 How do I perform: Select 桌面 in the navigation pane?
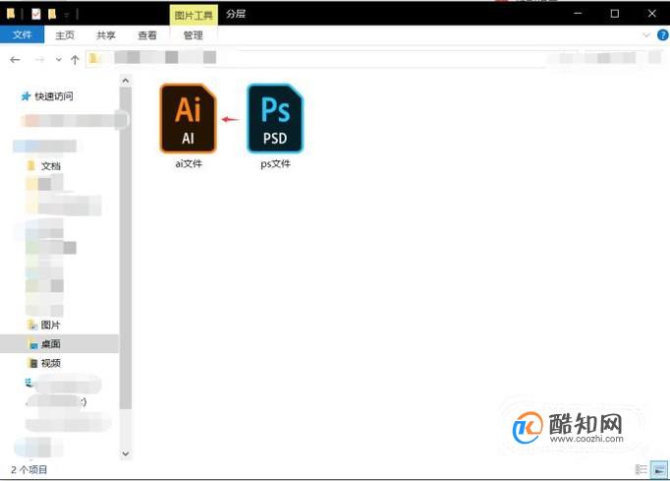[59, 343]
